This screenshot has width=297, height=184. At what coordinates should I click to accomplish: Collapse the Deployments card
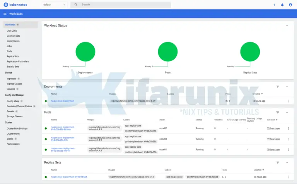pyautogui.click(x=287, y=87)
